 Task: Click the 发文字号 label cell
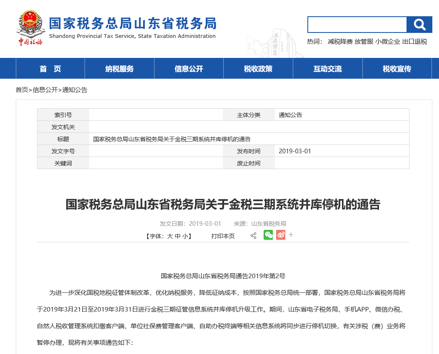63,151
